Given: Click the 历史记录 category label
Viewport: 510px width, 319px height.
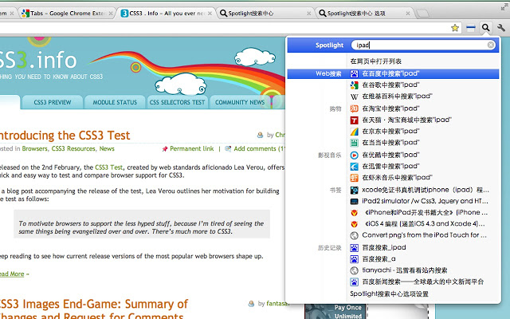Looking at the screenshot, I should tap(329, 248).
